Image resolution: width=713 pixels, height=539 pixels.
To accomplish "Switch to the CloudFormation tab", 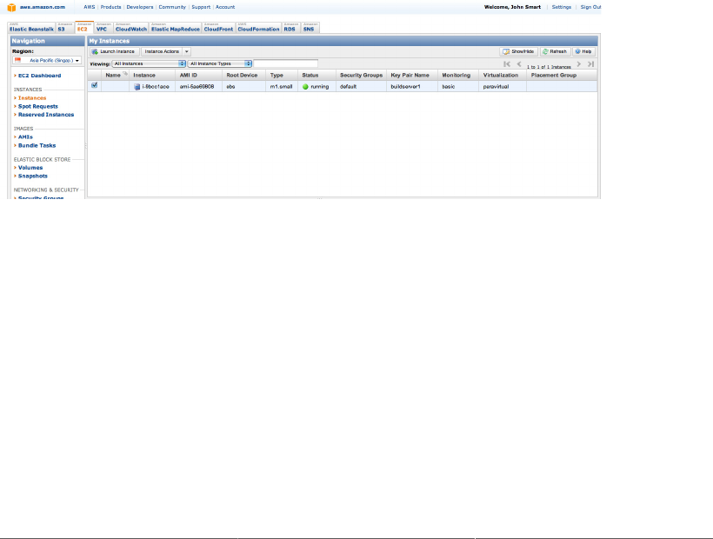I will click(258, 27).
